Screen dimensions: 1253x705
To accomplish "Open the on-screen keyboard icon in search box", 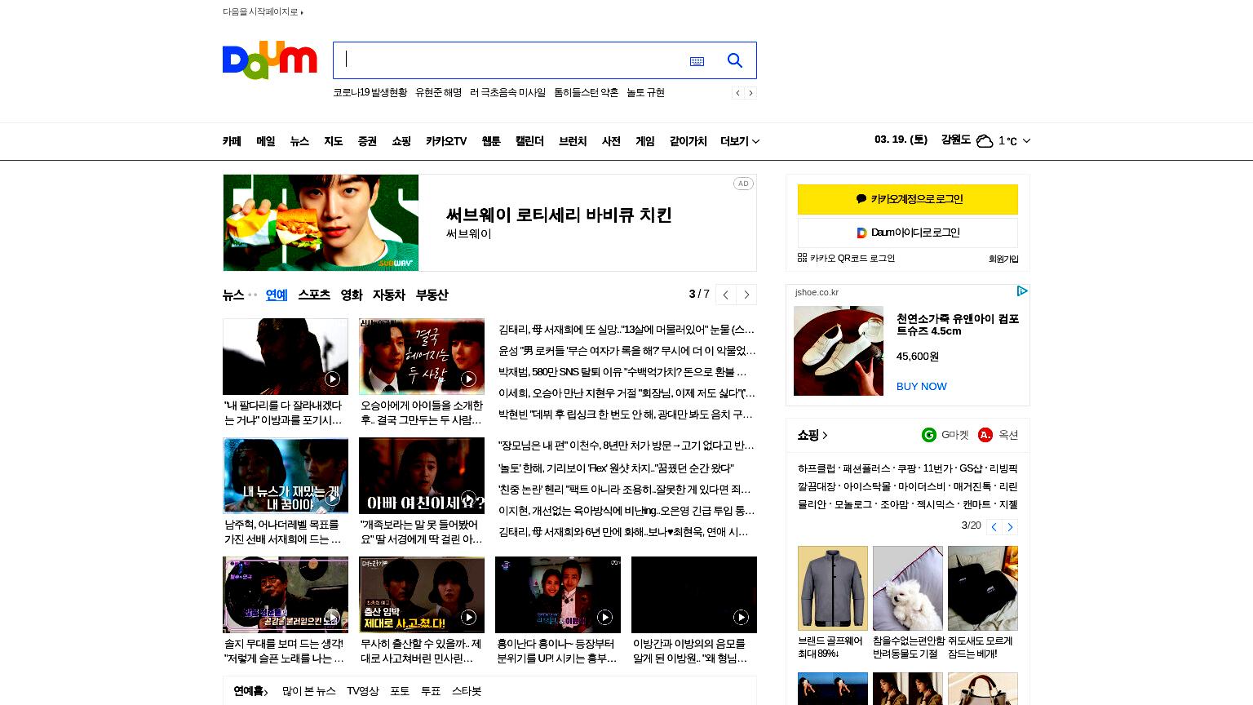I will tap(697, 61).
